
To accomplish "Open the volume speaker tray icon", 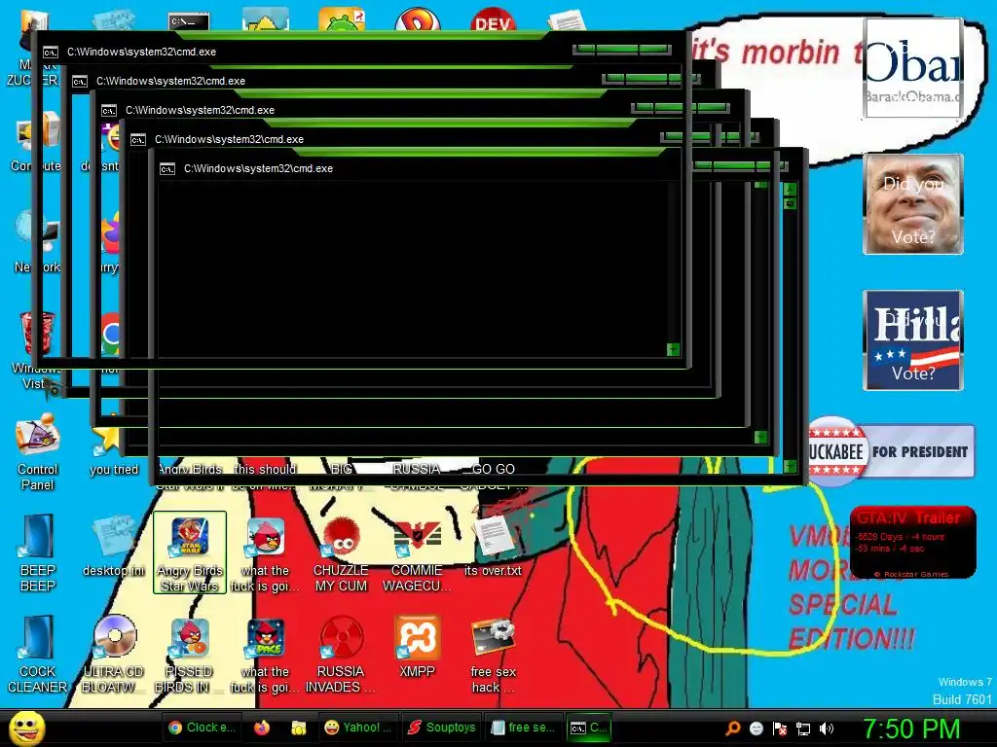I will (x=827, y=729).
